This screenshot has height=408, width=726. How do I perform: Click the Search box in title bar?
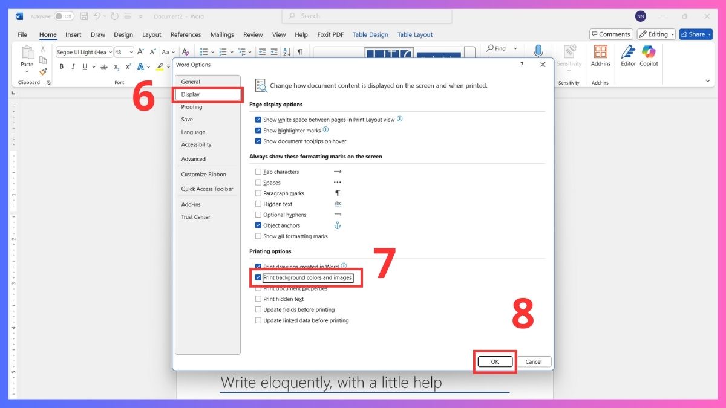(367, 16)
